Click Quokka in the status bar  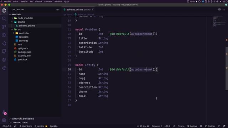(x=54, y=126)
